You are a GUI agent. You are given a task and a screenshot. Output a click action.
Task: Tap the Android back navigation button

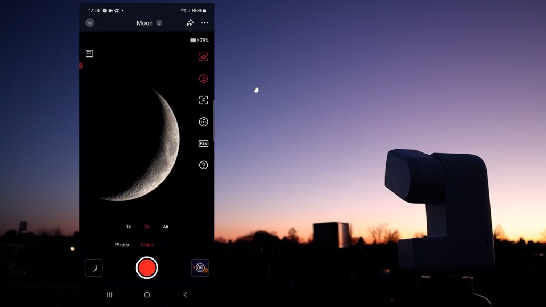185,295
